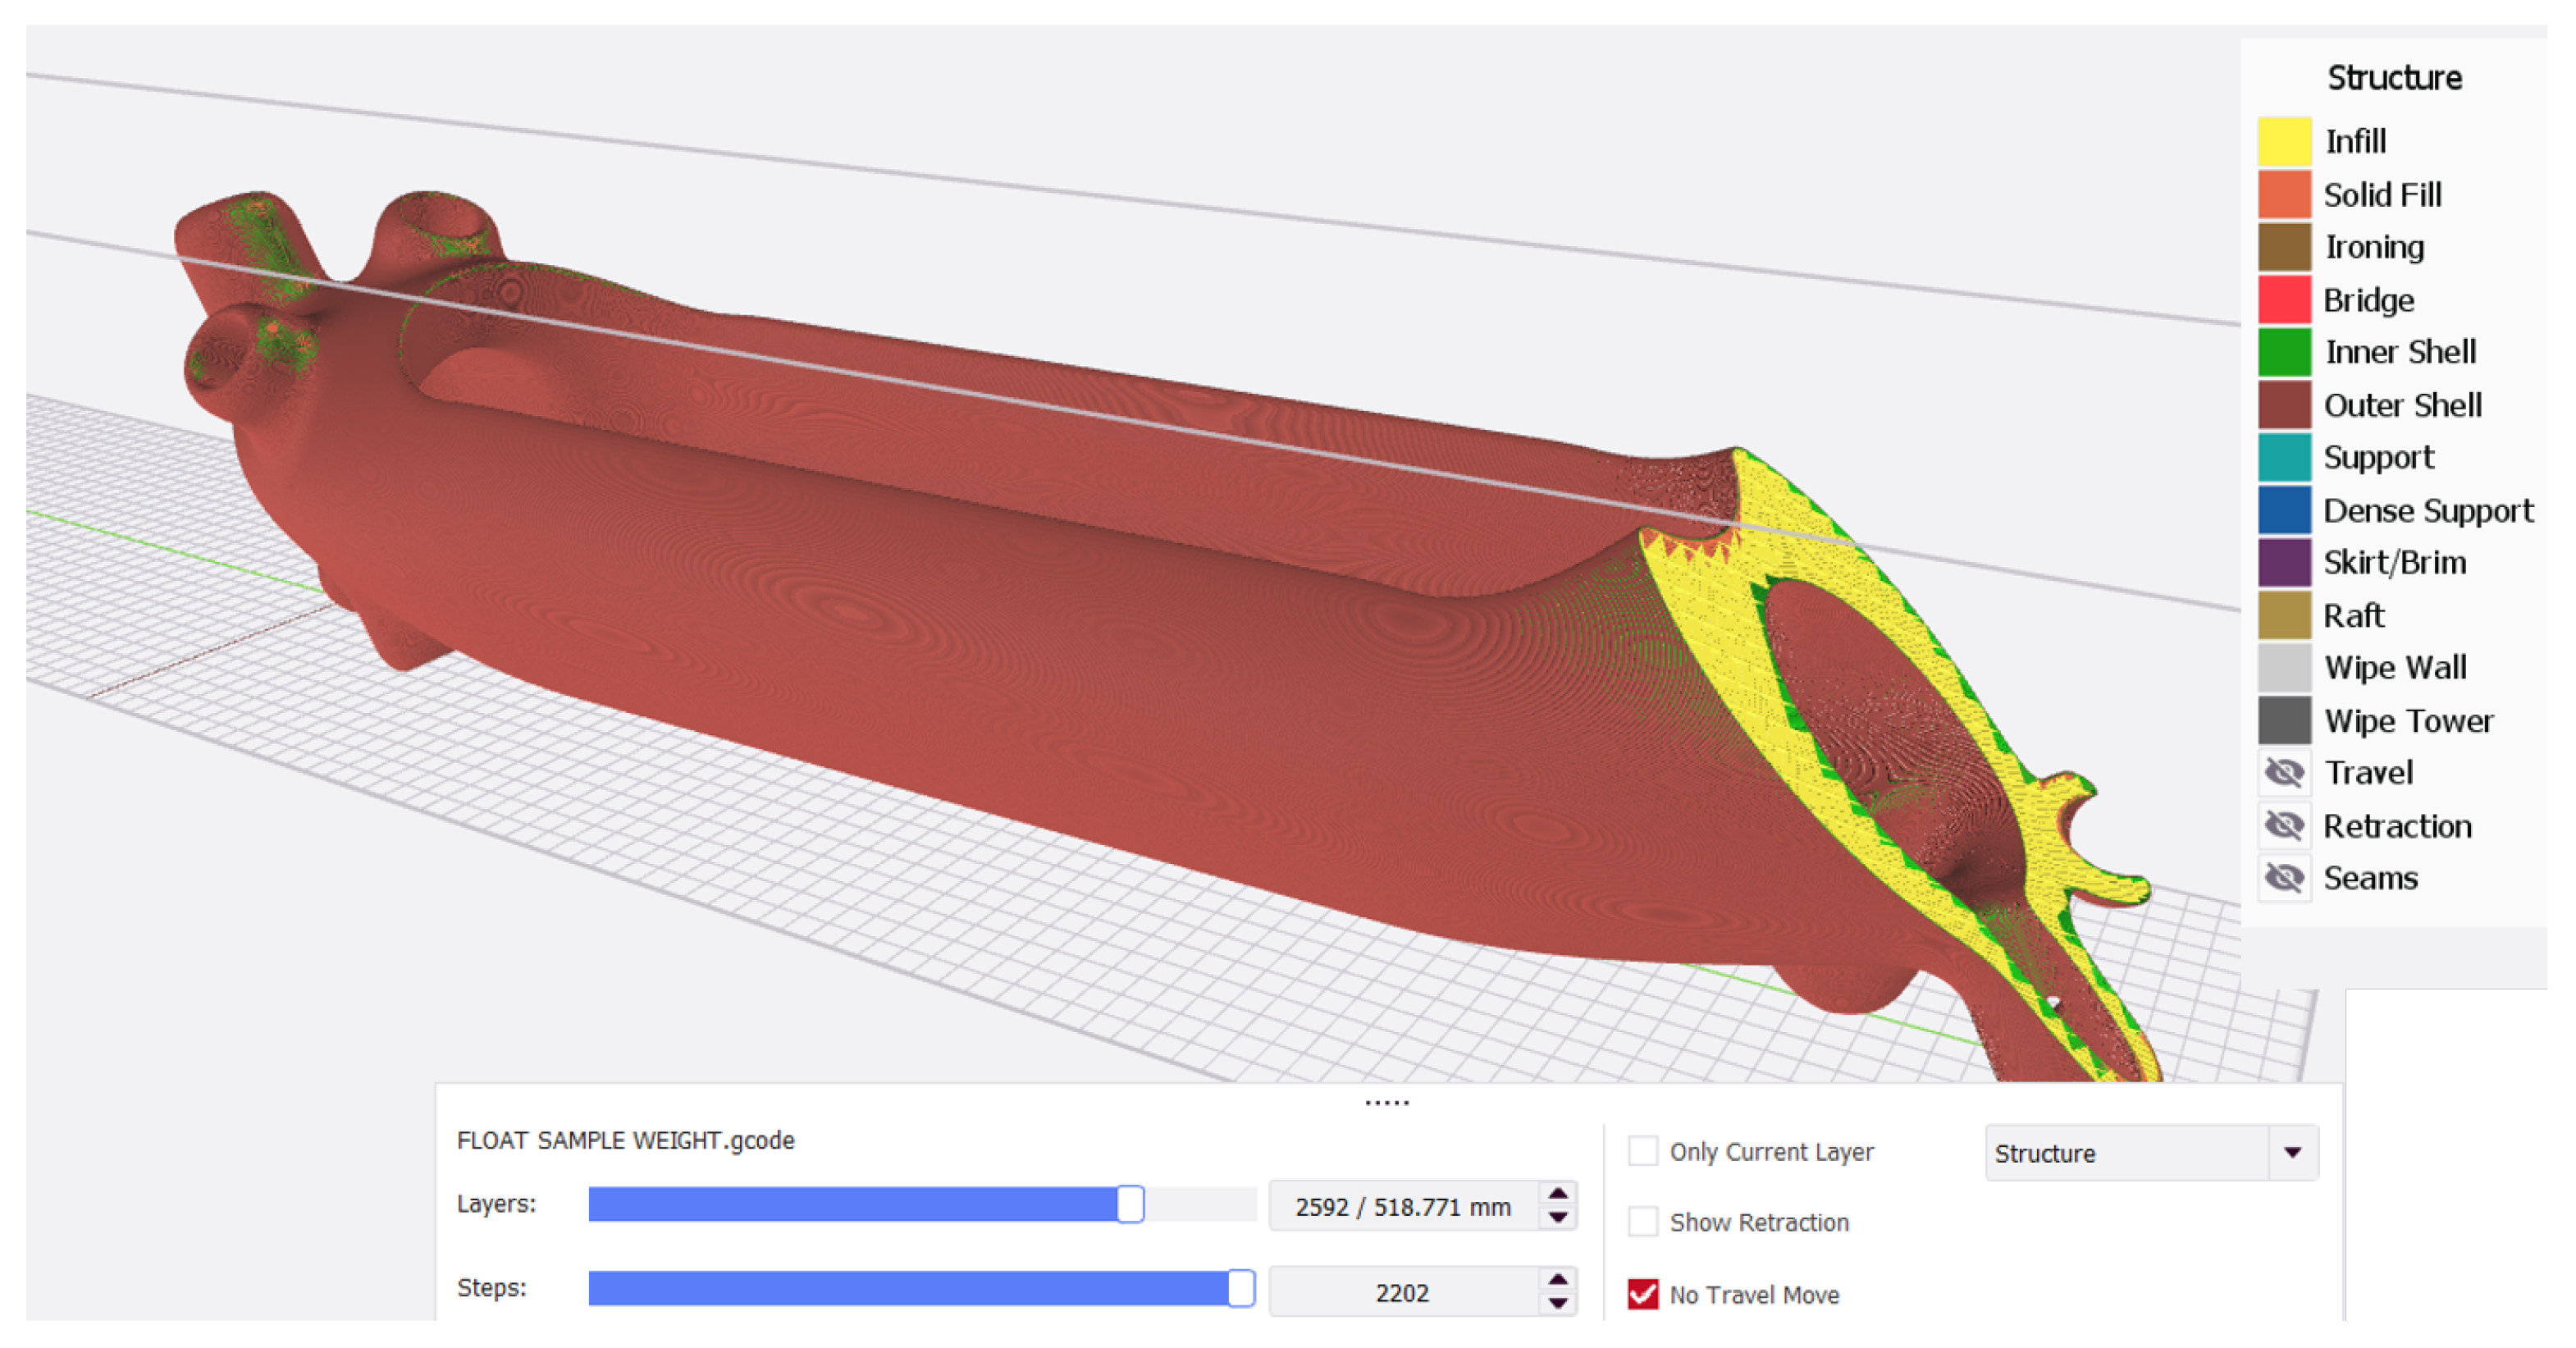Click the Layers slider handle
This screenshot has height=1348, width=2576.
pos(1130,1204)
